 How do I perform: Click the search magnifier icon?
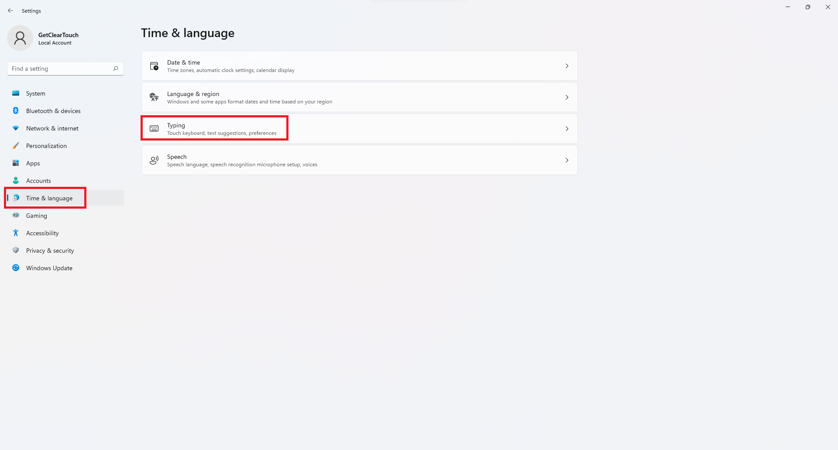pyautogui.click(x=116, y=69)
